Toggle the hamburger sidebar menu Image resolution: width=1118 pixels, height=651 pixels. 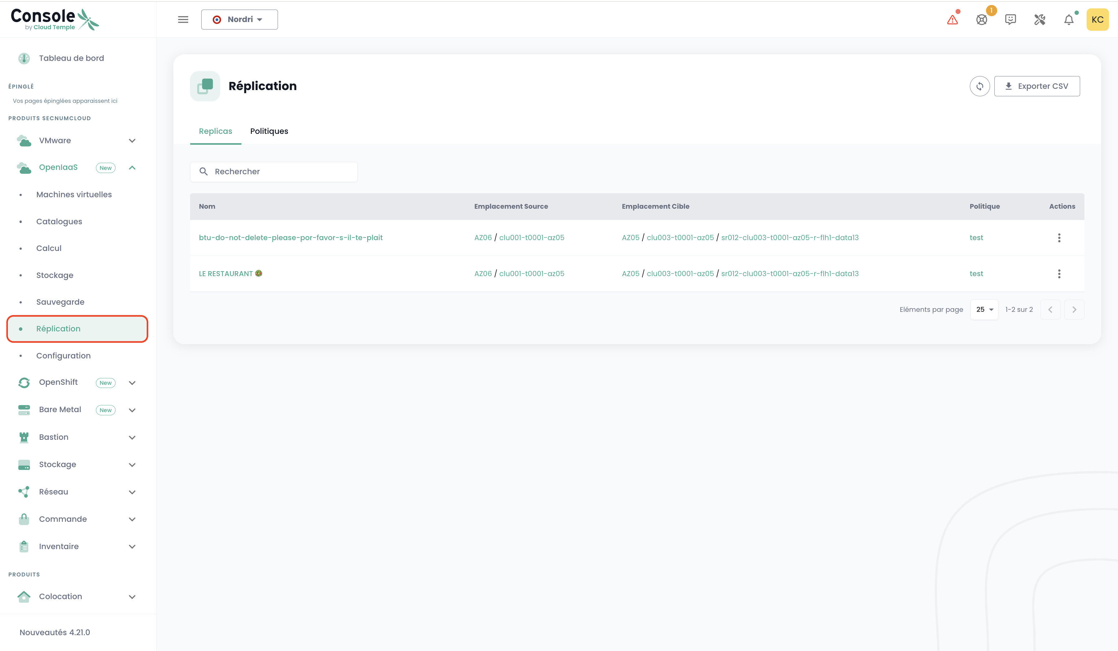(x=183, y=20)
